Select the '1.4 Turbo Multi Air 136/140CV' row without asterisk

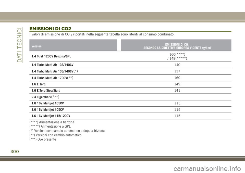[x=53, y=65]
